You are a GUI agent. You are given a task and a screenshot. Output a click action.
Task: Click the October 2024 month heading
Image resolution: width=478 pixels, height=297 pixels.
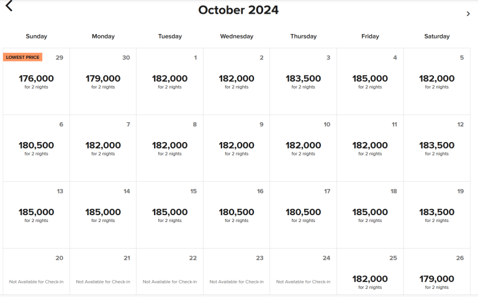click(x=238, y=10)
